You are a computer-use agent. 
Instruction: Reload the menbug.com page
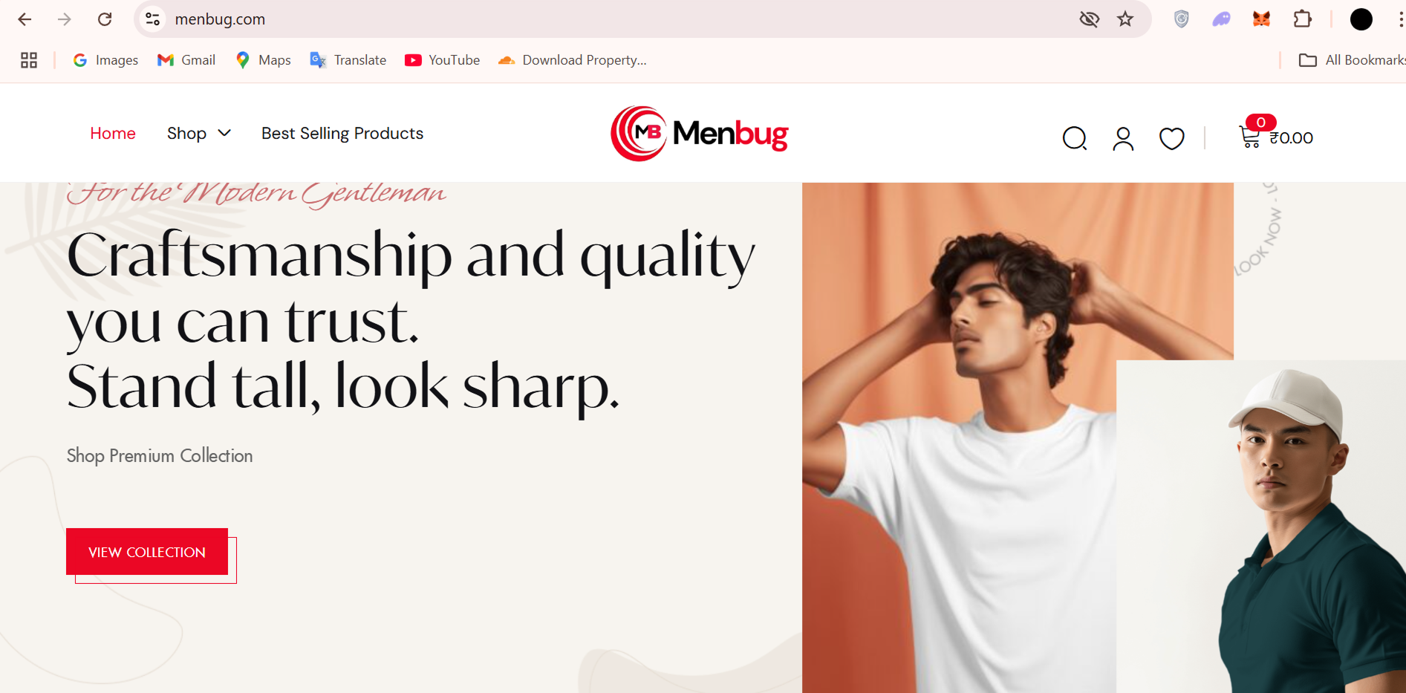105,19
